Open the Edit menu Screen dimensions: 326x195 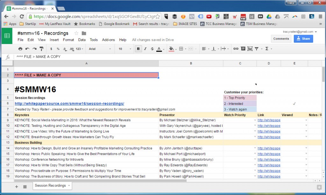pos(31,40)
